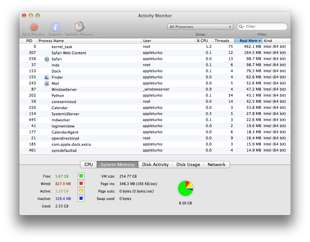
Task: Sort by Process Name column header
Action: coord(89,41)
